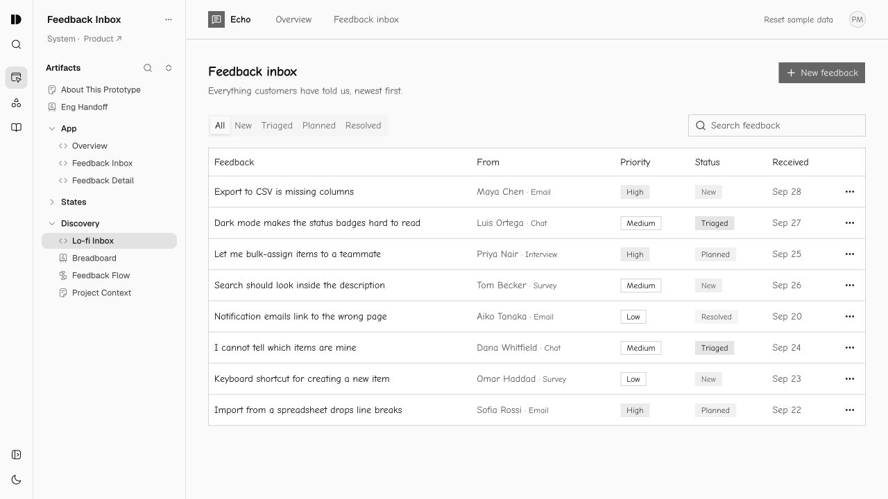Filter by Planned tab

[x=319, y=125]
